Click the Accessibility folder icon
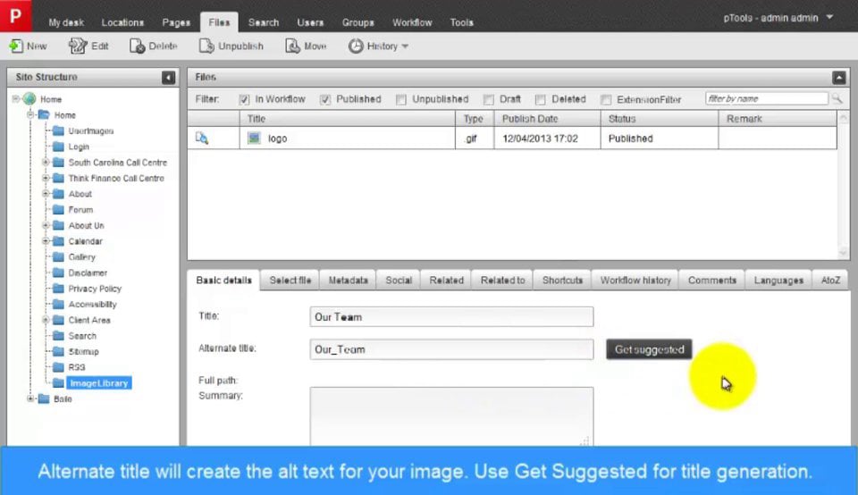This screenshot has width=858, height=495. (x=58, y=304)
